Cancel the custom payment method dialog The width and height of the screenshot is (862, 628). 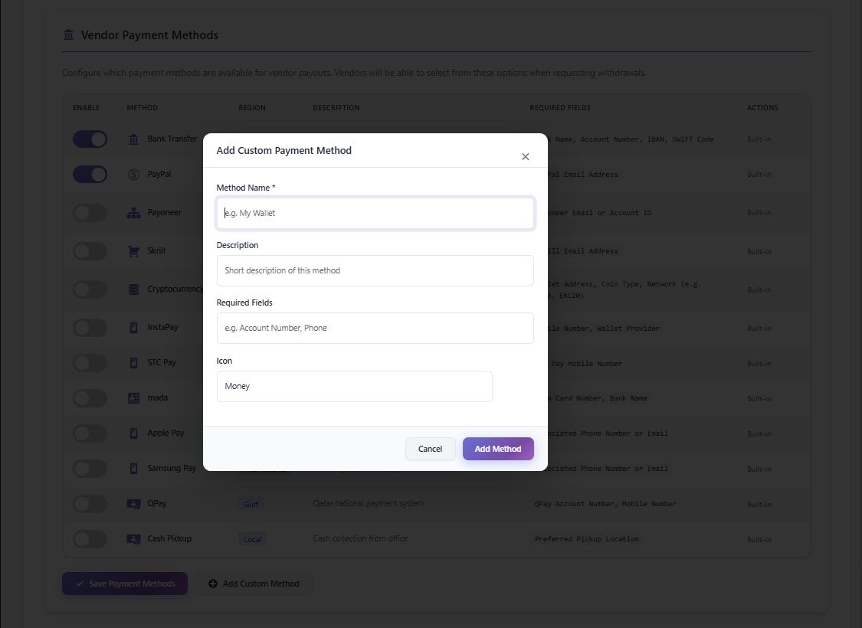430,449
